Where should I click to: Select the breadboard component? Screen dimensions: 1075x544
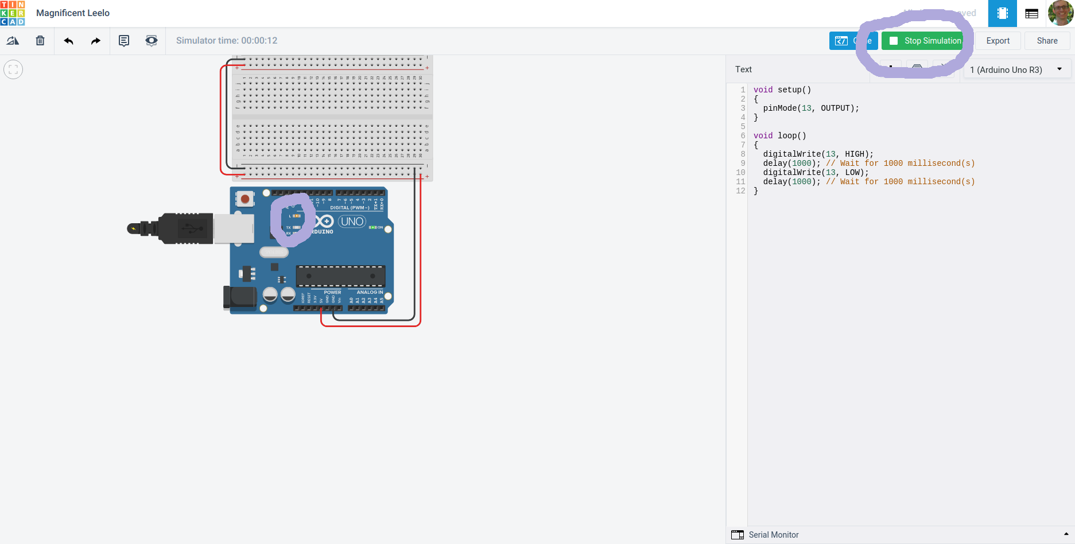click(x=332, y=118)
